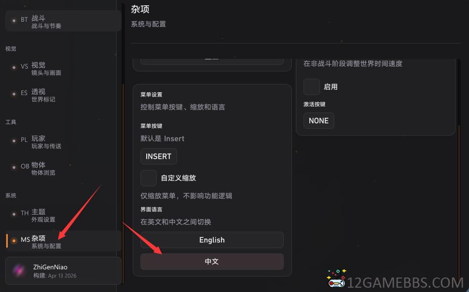469x292 pixels.
Task: Toggle the 启用 checkbox for world time speed
Action: [311, 87]
